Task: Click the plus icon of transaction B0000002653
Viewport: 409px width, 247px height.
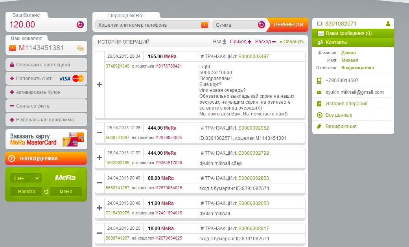Action: point(99,208)
